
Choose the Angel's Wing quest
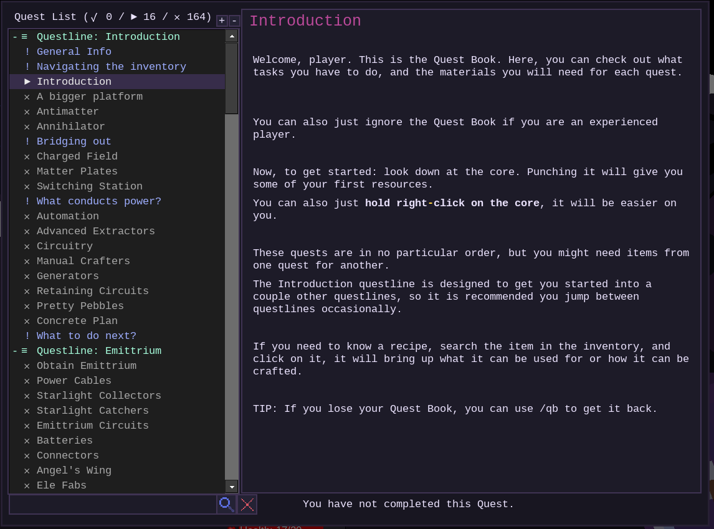[74, 470]
